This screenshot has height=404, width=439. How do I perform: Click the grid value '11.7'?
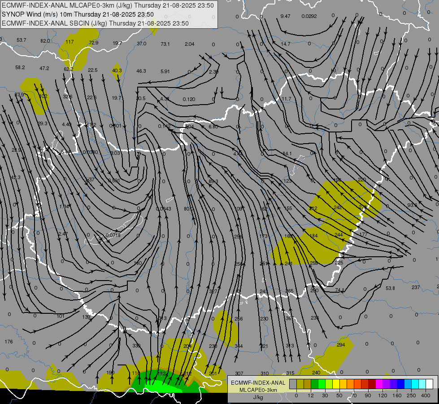point(287,99)
